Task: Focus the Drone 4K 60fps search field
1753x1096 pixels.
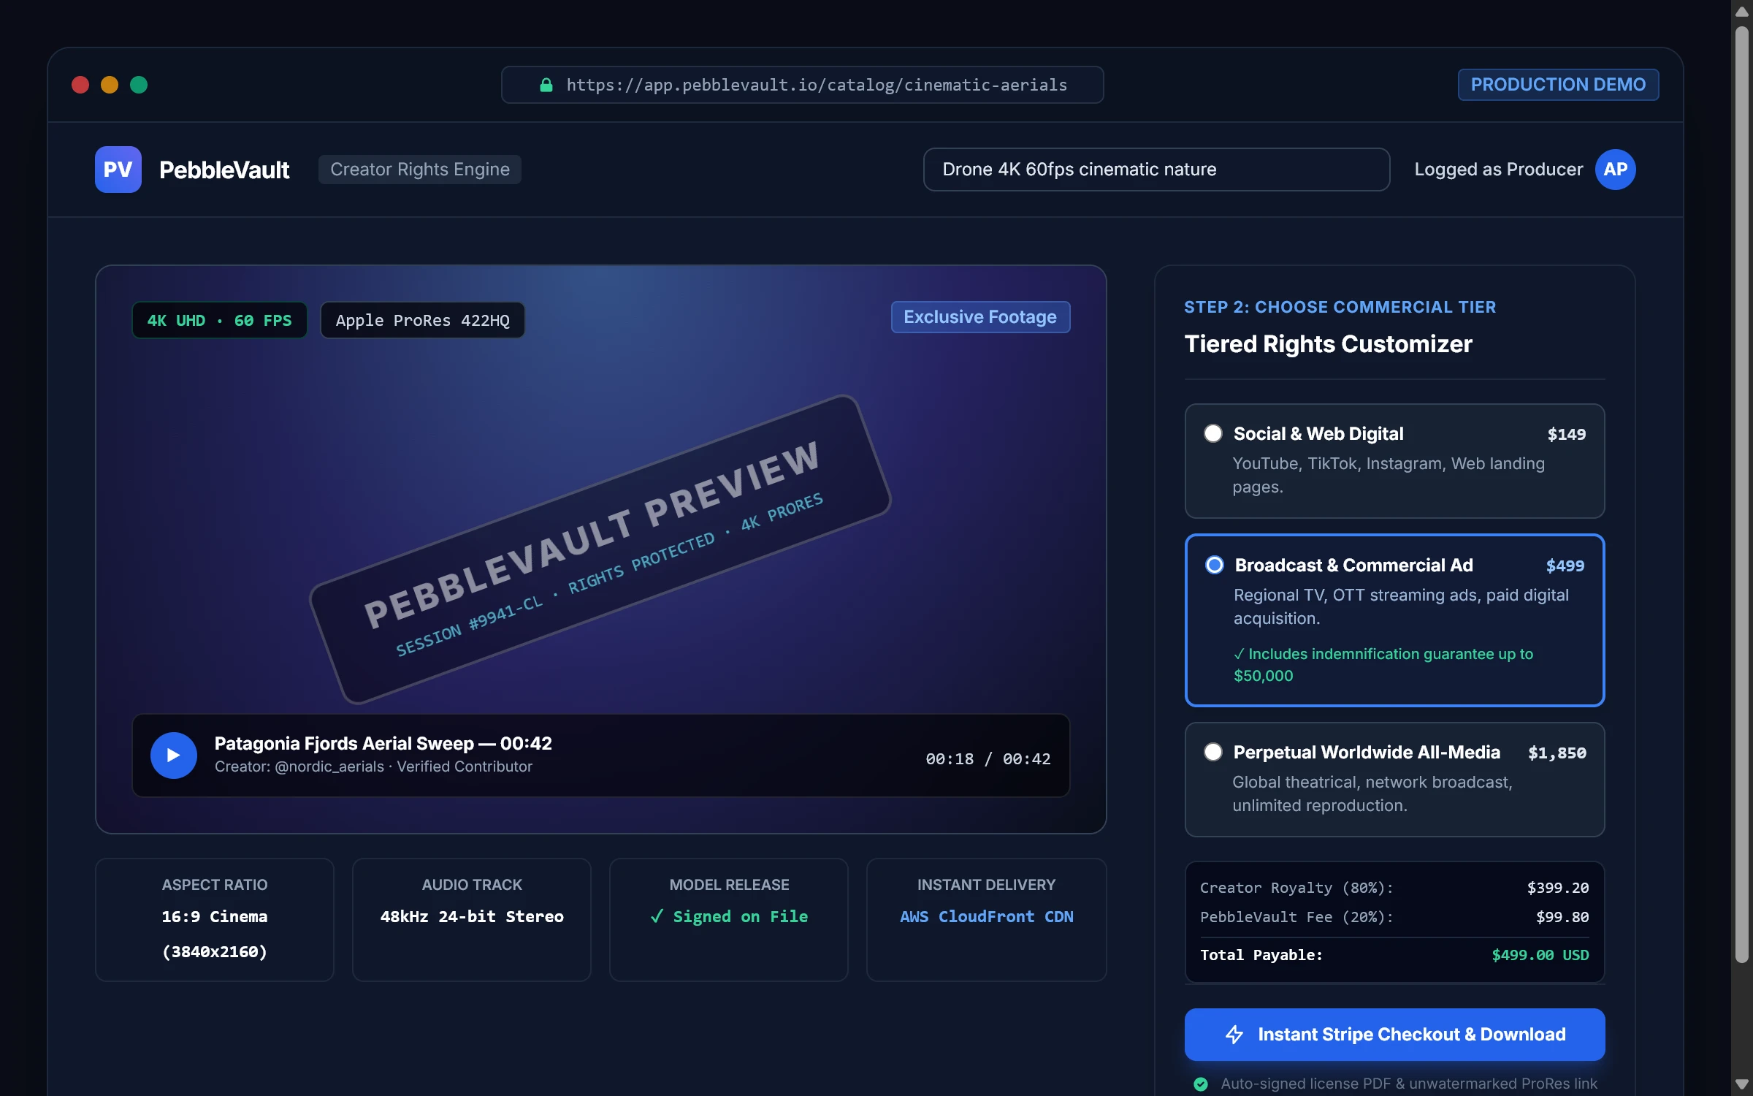Action: 1156,170
